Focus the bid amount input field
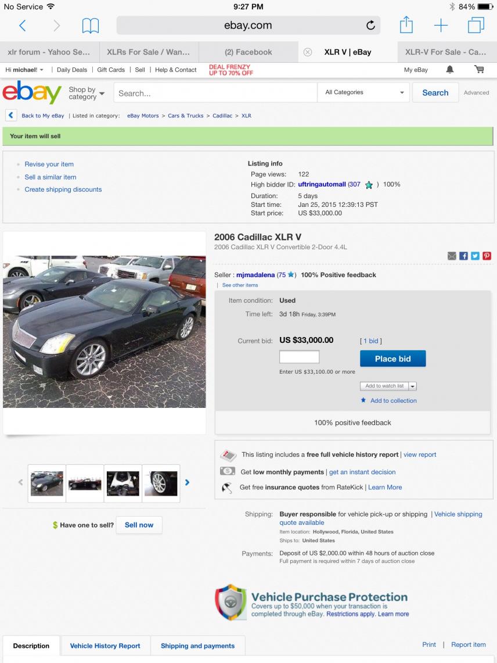497x663 pixels. tap(299, 357)
